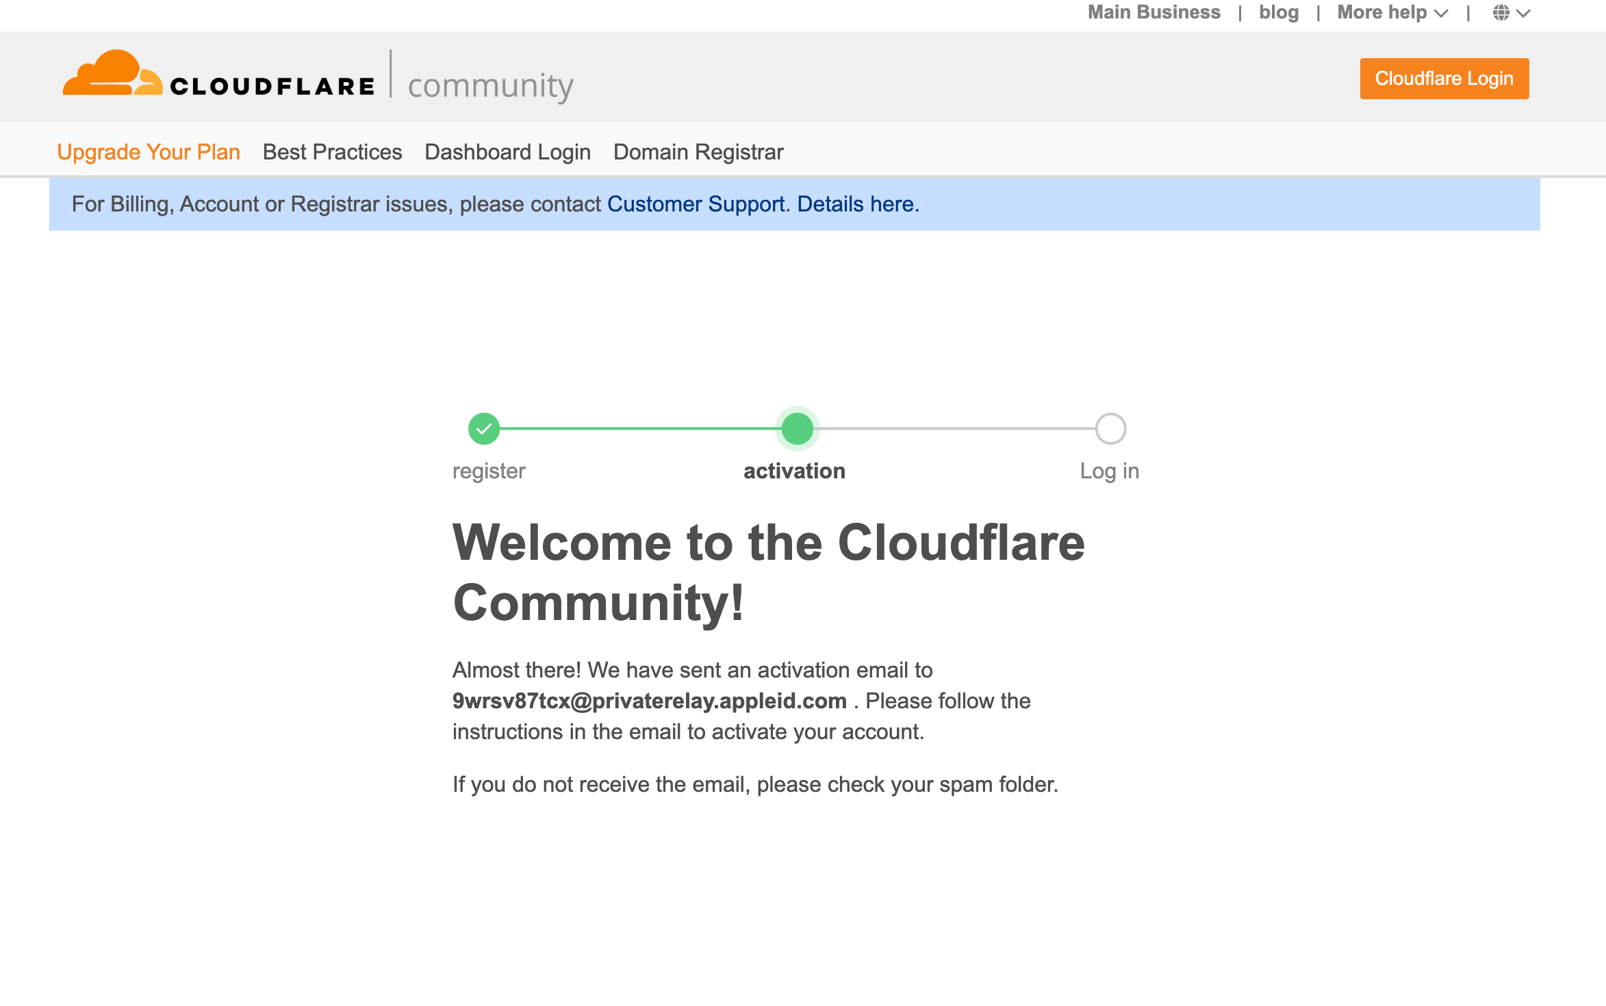Click the privaterelay email address text

pyautogui.click(x=649, y=701)
